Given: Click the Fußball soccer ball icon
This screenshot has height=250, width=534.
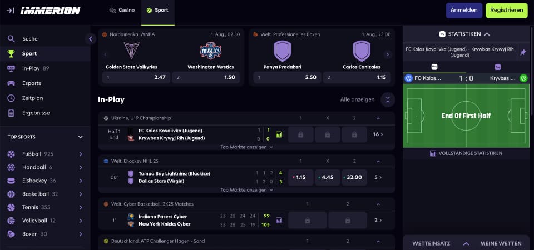Looking at the screenshot, I should 11,154.
